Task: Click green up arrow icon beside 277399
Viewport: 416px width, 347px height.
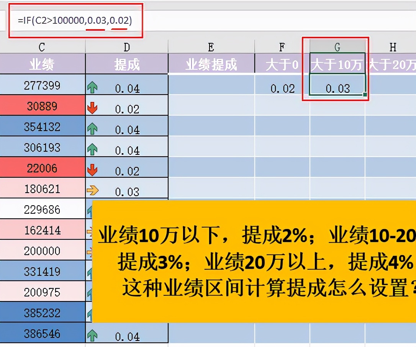Action: [x=92, y=88]
